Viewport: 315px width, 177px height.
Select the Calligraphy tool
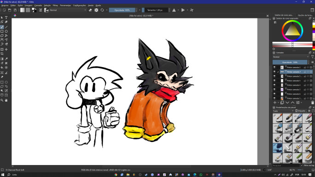(x=6, y=22)
